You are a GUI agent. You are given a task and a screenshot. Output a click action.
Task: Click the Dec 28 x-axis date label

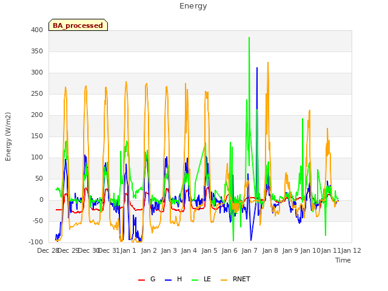click(48, 250)
